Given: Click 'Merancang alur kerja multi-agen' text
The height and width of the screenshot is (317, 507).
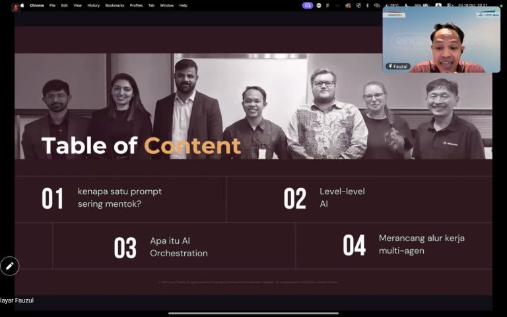Looking at the screenshot, I should click(422, 244).
